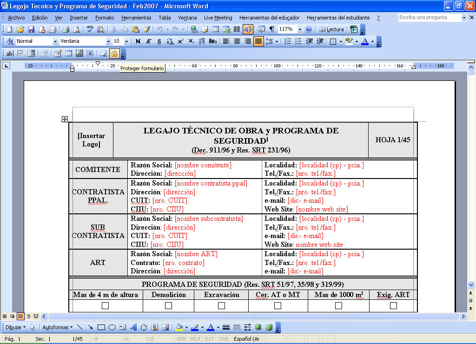The width and height of the screenshot is (476, 344).
Task: Select the Arrow drawing tool
Action: click(x=91, y=327)
